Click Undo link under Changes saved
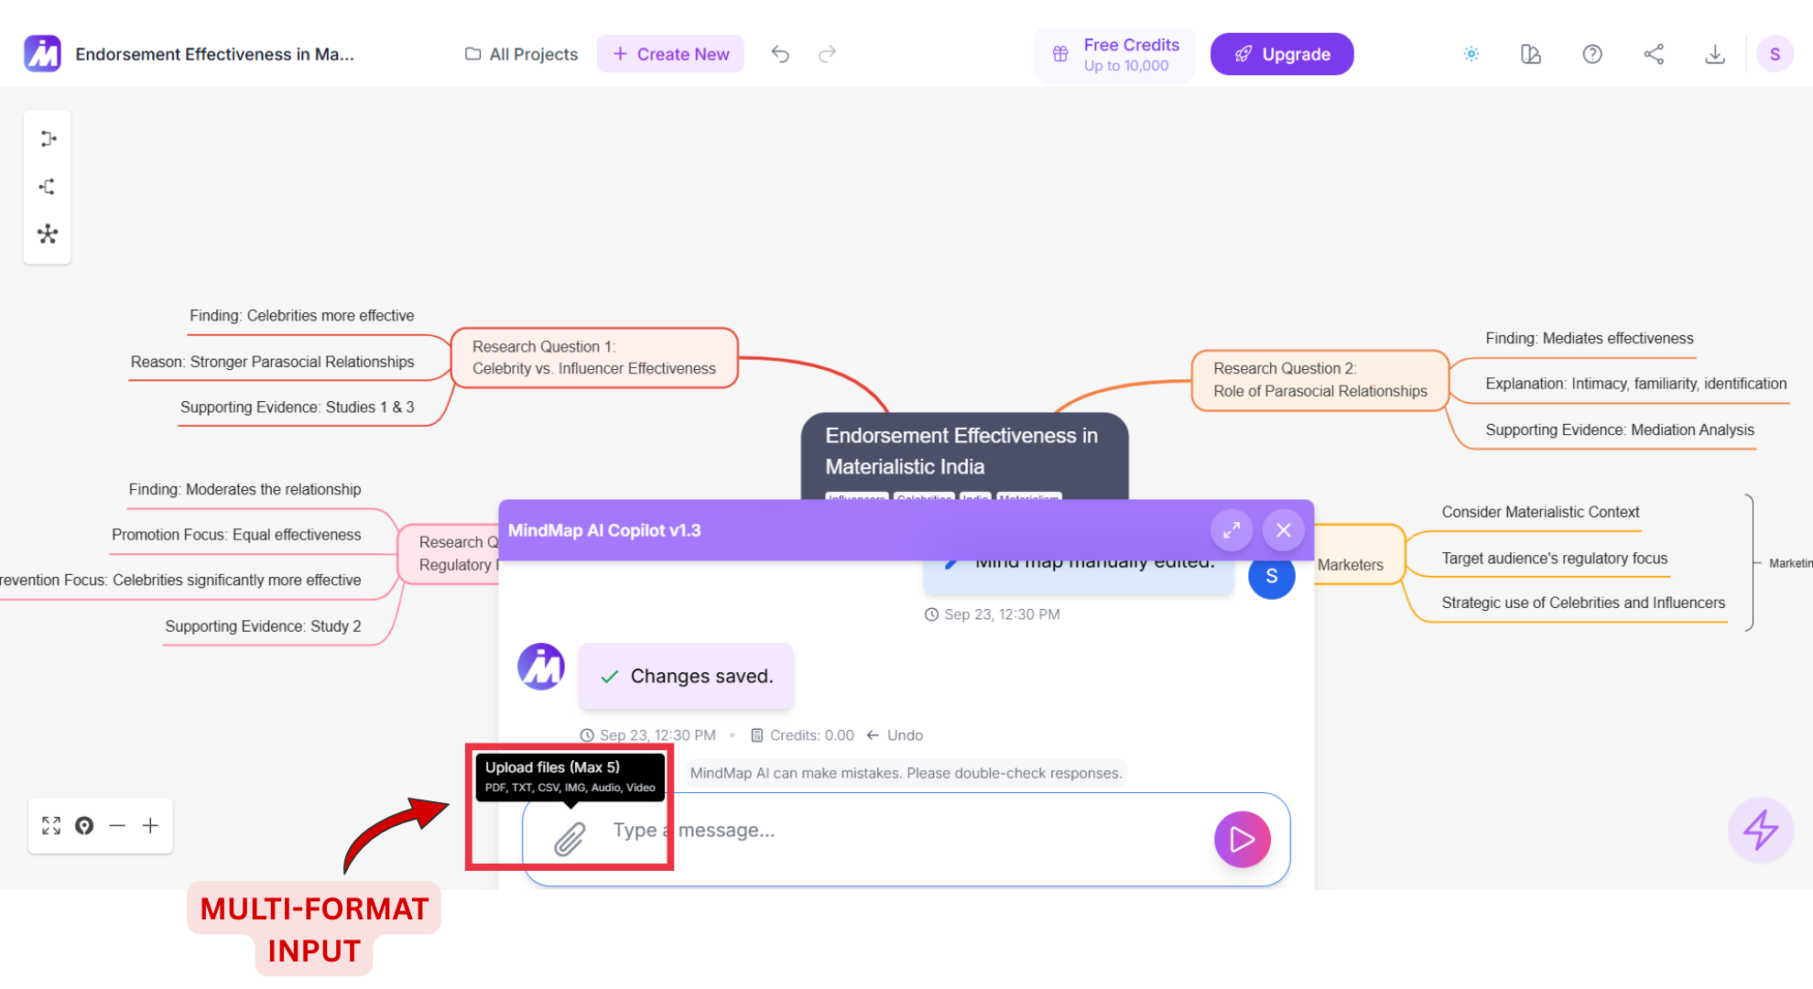Image resolution: width=1813 pixels, height=989 pixels. [904, 735]
